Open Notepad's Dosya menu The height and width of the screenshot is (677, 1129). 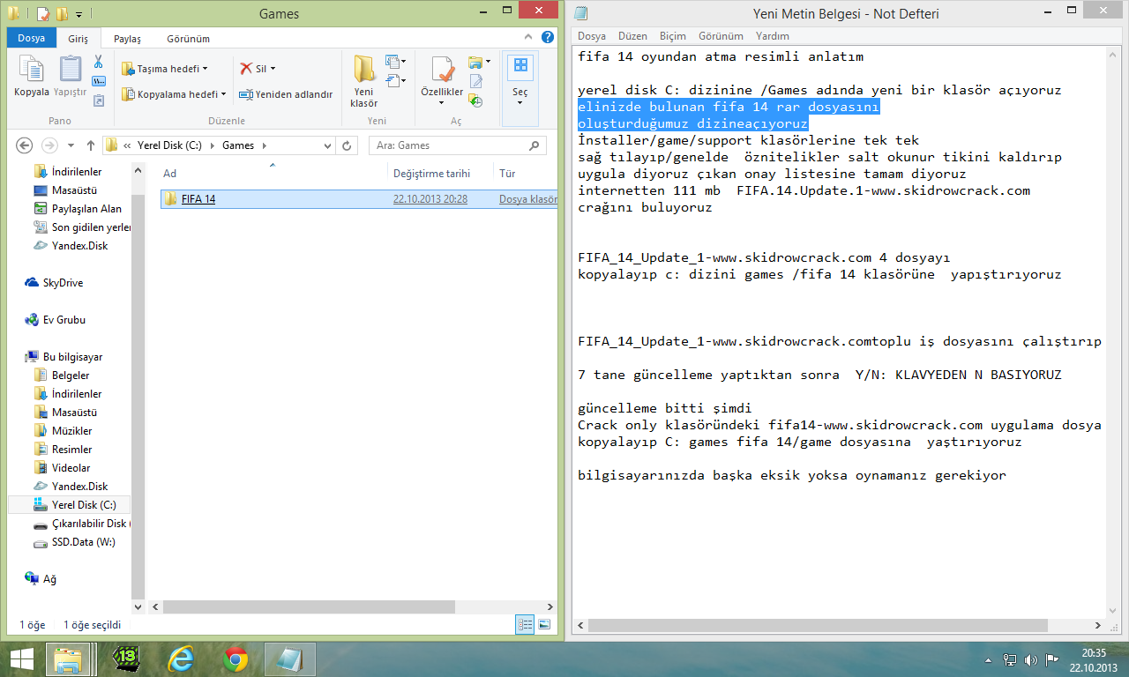(592, 36)
